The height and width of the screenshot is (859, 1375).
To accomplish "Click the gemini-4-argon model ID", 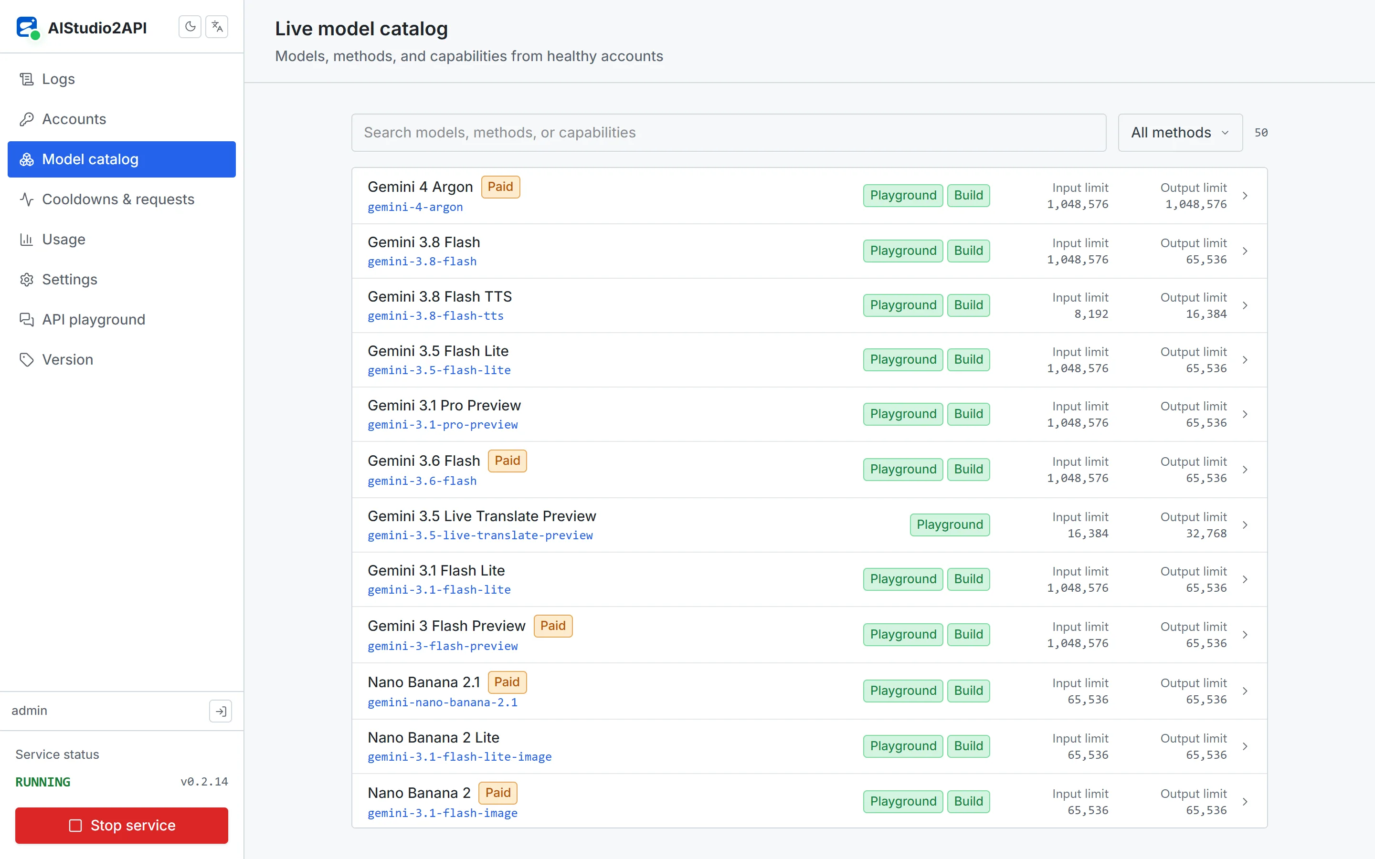I will point(415,207).
